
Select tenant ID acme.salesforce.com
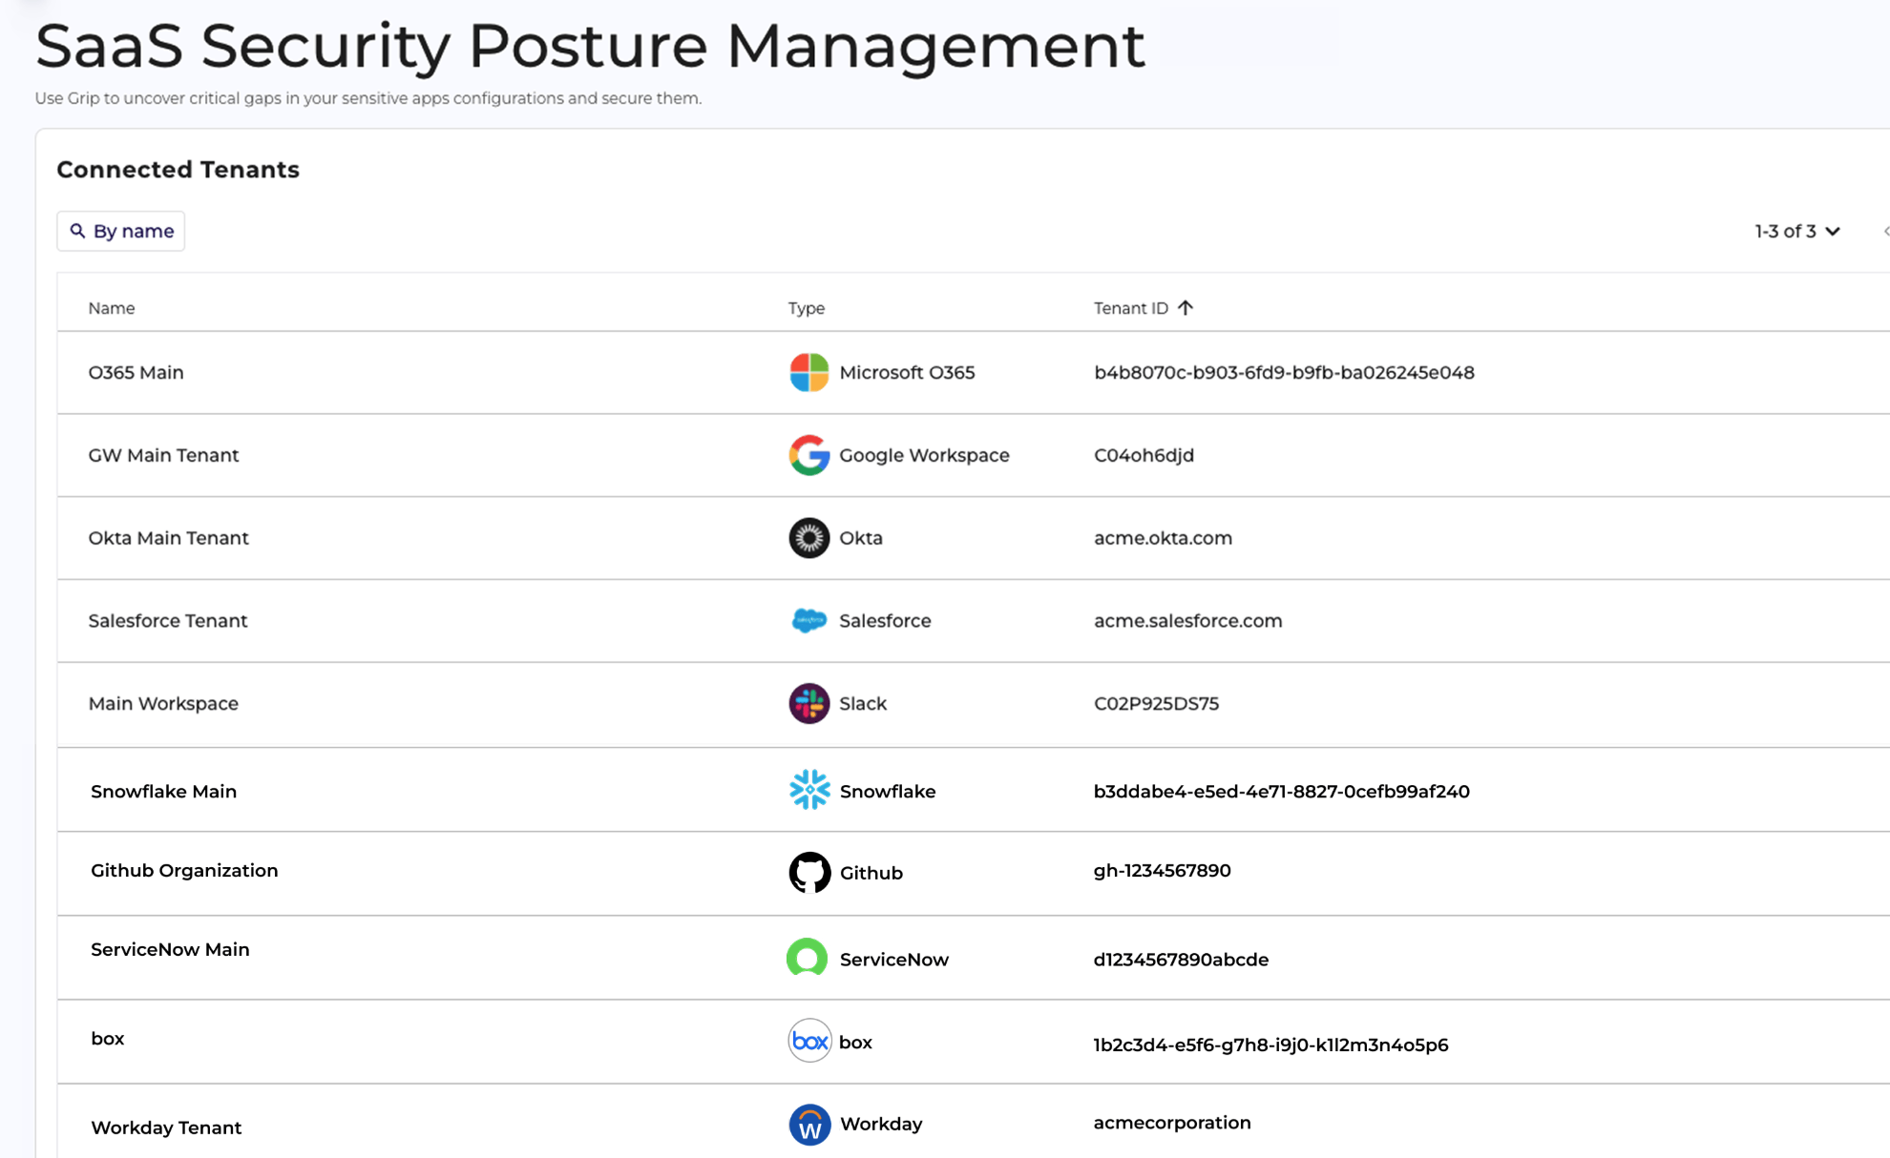click(1187, 620)
